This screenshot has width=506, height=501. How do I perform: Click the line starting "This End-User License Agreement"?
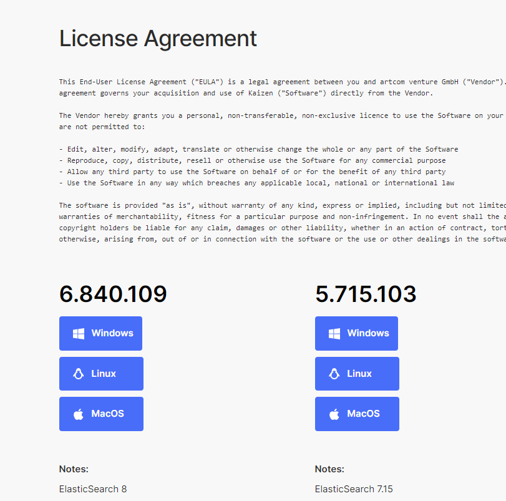(x=283, y=82)
